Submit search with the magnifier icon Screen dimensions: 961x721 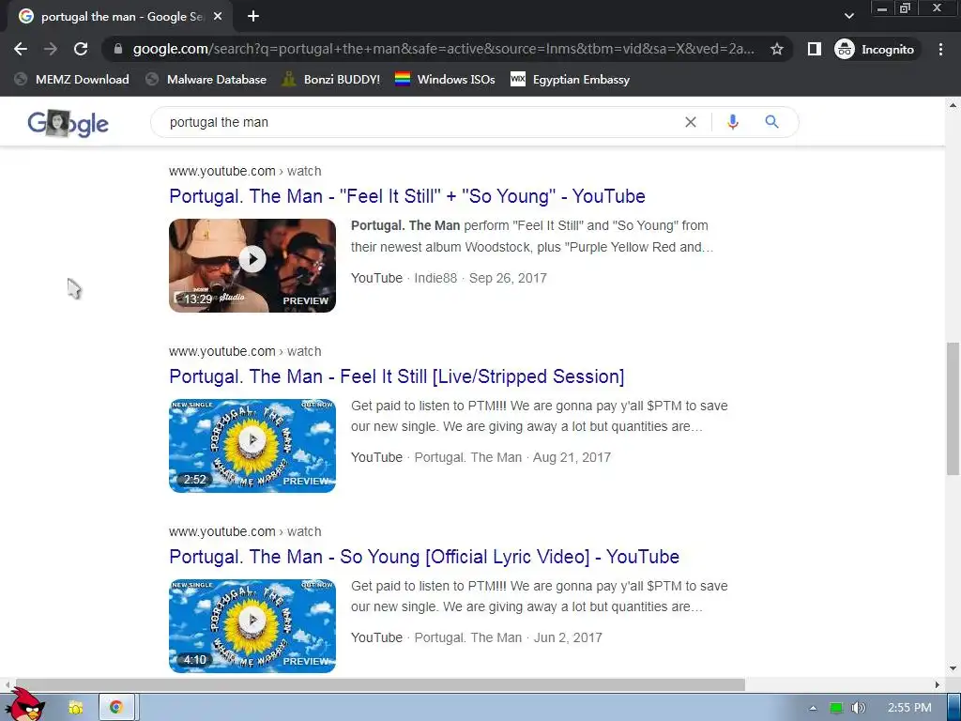[771, 122]
